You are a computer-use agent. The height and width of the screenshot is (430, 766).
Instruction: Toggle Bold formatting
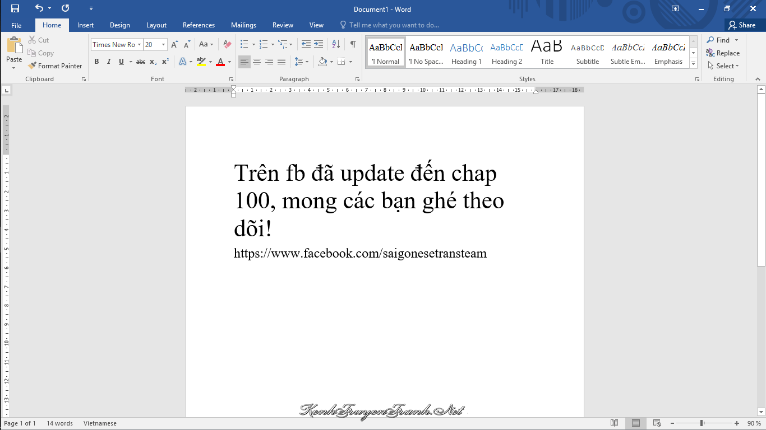[x=96, y=62]
